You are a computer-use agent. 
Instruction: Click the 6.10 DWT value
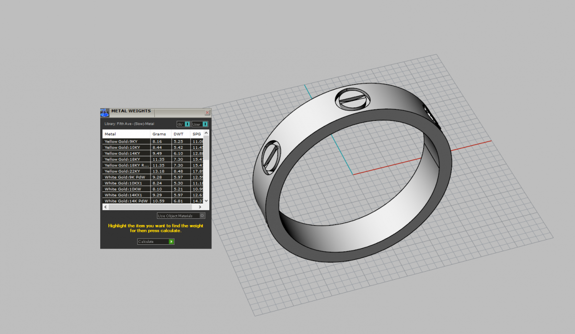178,154
